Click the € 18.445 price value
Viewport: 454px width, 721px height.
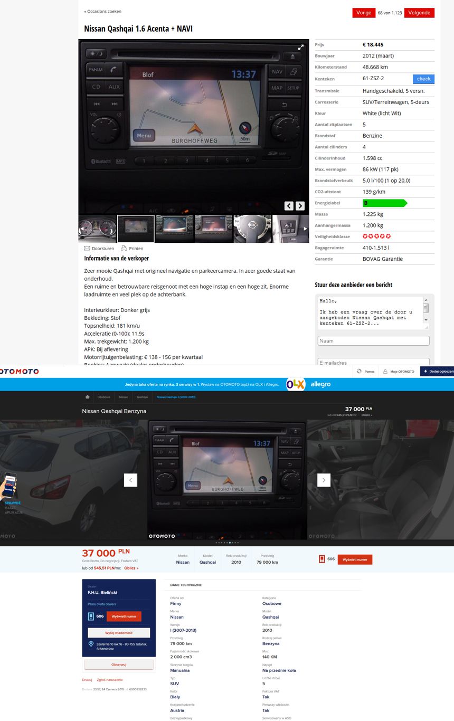tap(373, 45)
